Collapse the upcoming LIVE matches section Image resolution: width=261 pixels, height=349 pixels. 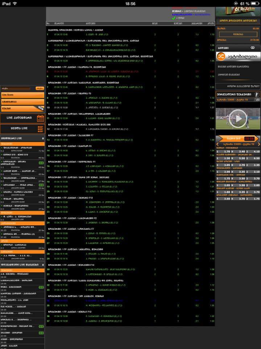[x=43, y=265]
